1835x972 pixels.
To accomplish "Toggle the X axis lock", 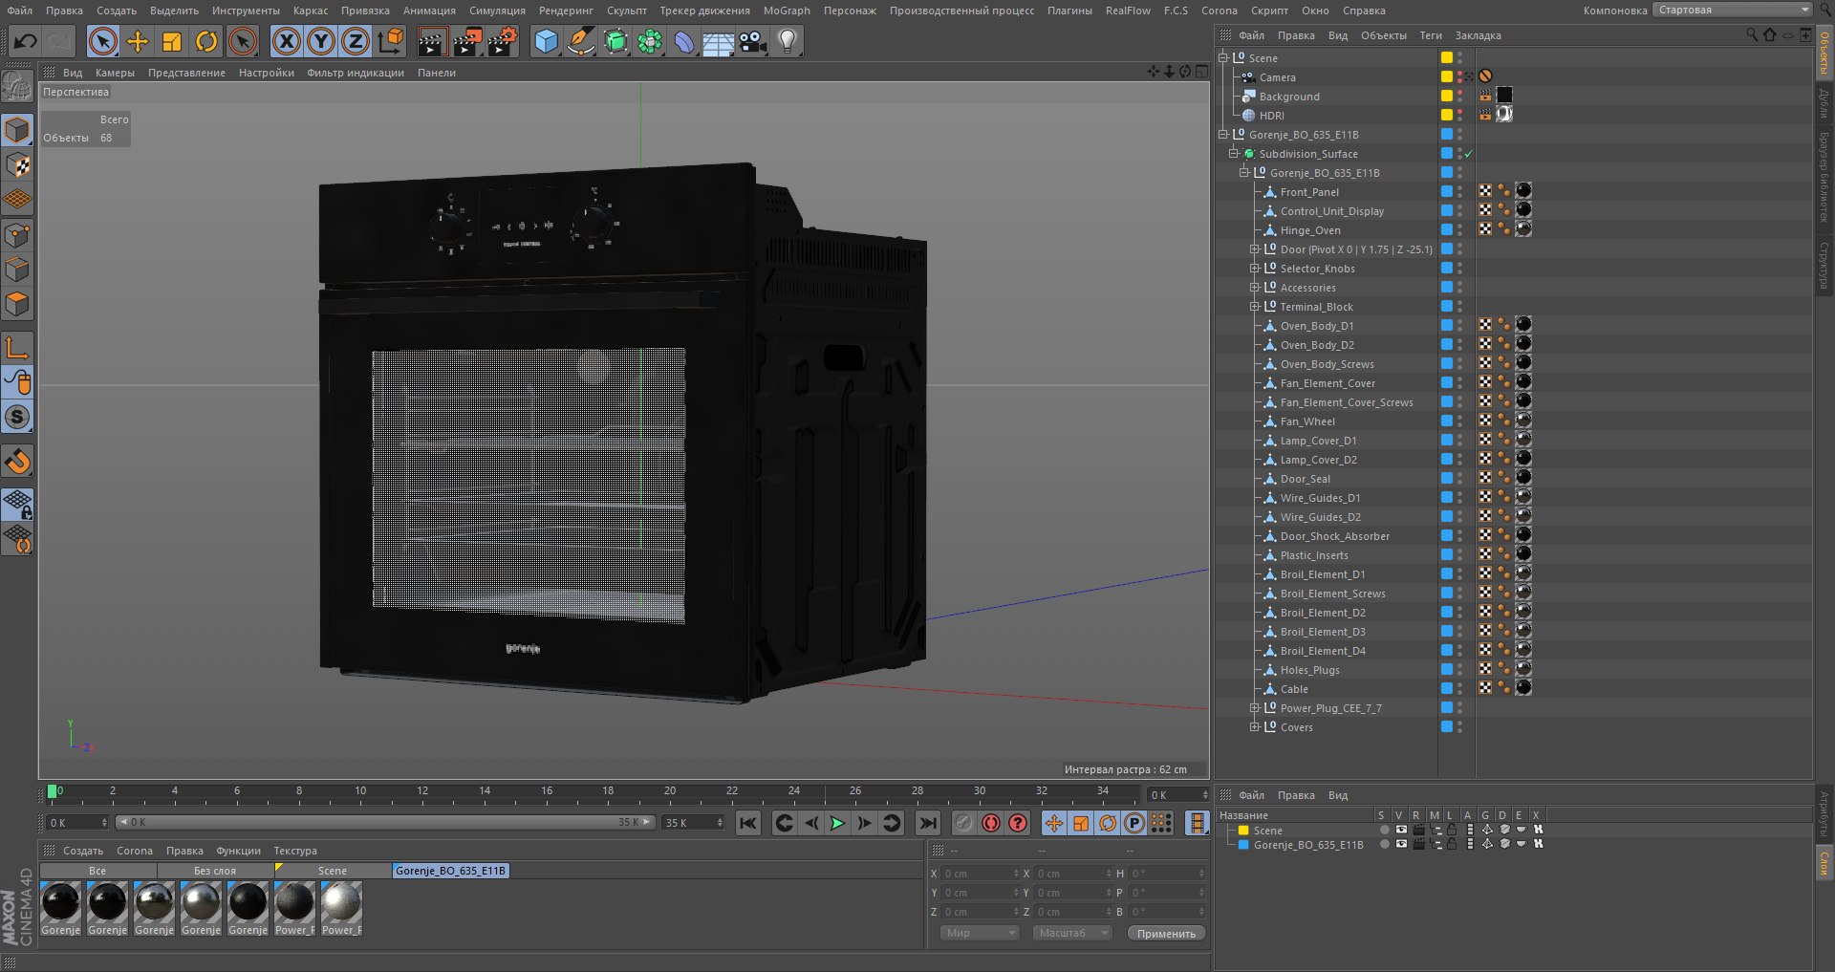I will (286, 41).
